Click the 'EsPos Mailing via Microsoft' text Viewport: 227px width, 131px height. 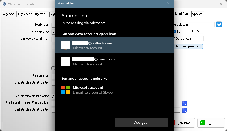83,23
